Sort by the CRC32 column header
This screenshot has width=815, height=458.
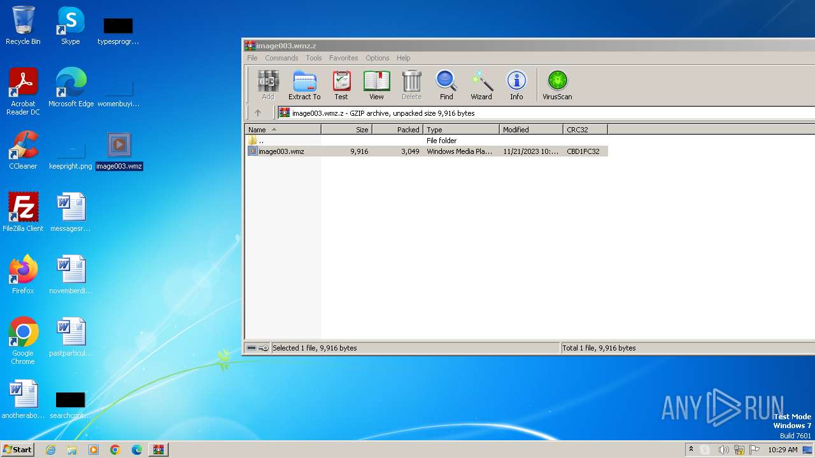pyautogui.click(x=585, y=129)
